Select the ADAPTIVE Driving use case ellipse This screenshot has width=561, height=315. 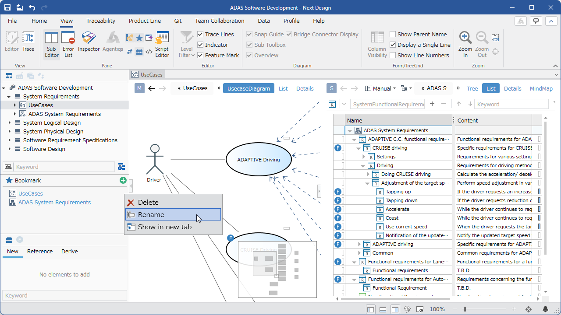259,159
